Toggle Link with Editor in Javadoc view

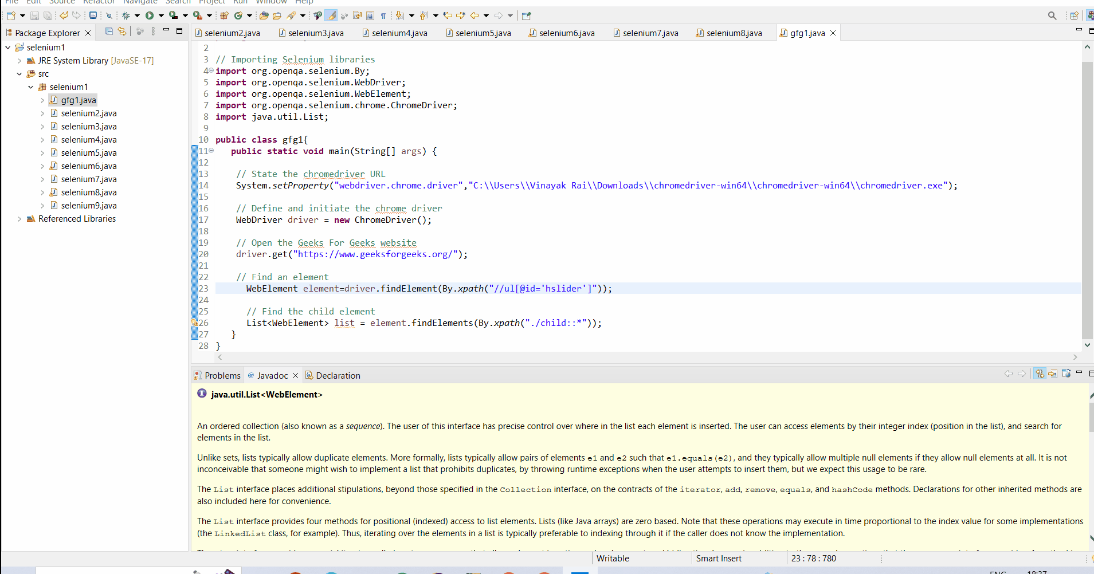click(1040, 374)
